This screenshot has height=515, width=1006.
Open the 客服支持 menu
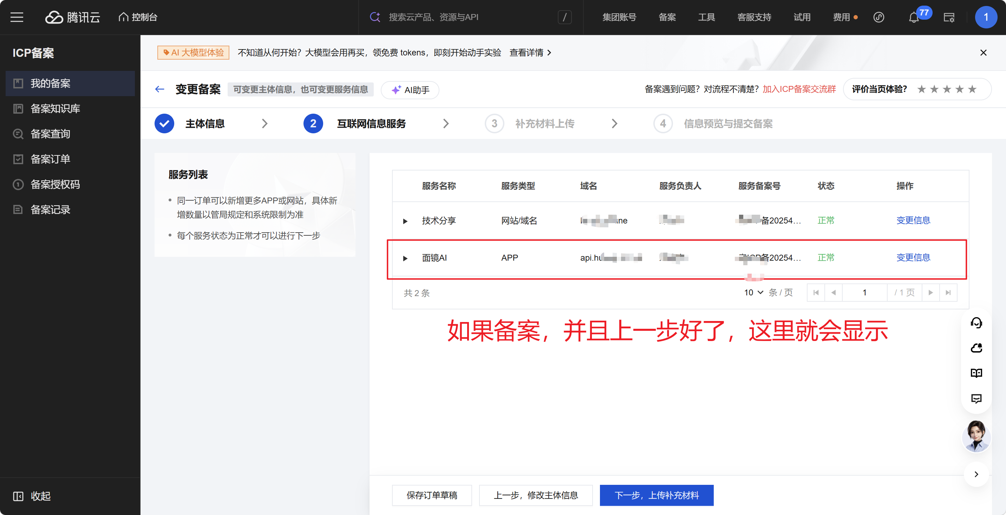tap(754, 17)
